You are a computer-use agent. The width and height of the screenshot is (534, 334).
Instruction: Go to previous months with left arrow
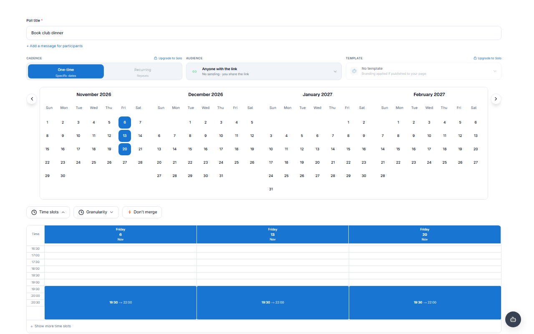click(32, 99)
